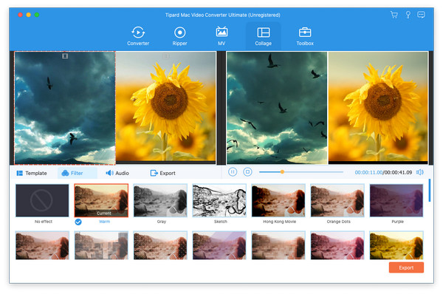Apply the Orange Dots filter
Image resolution: width=443 pixels, height=294 pixels.
(x=337, y=200)
